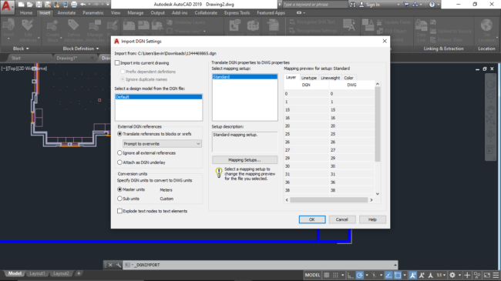This screenshot has width=501, height=281.
Task: Click the Plot printer icon in quick access toolbar
Action: pyautogui.click(x=74, y=5)
